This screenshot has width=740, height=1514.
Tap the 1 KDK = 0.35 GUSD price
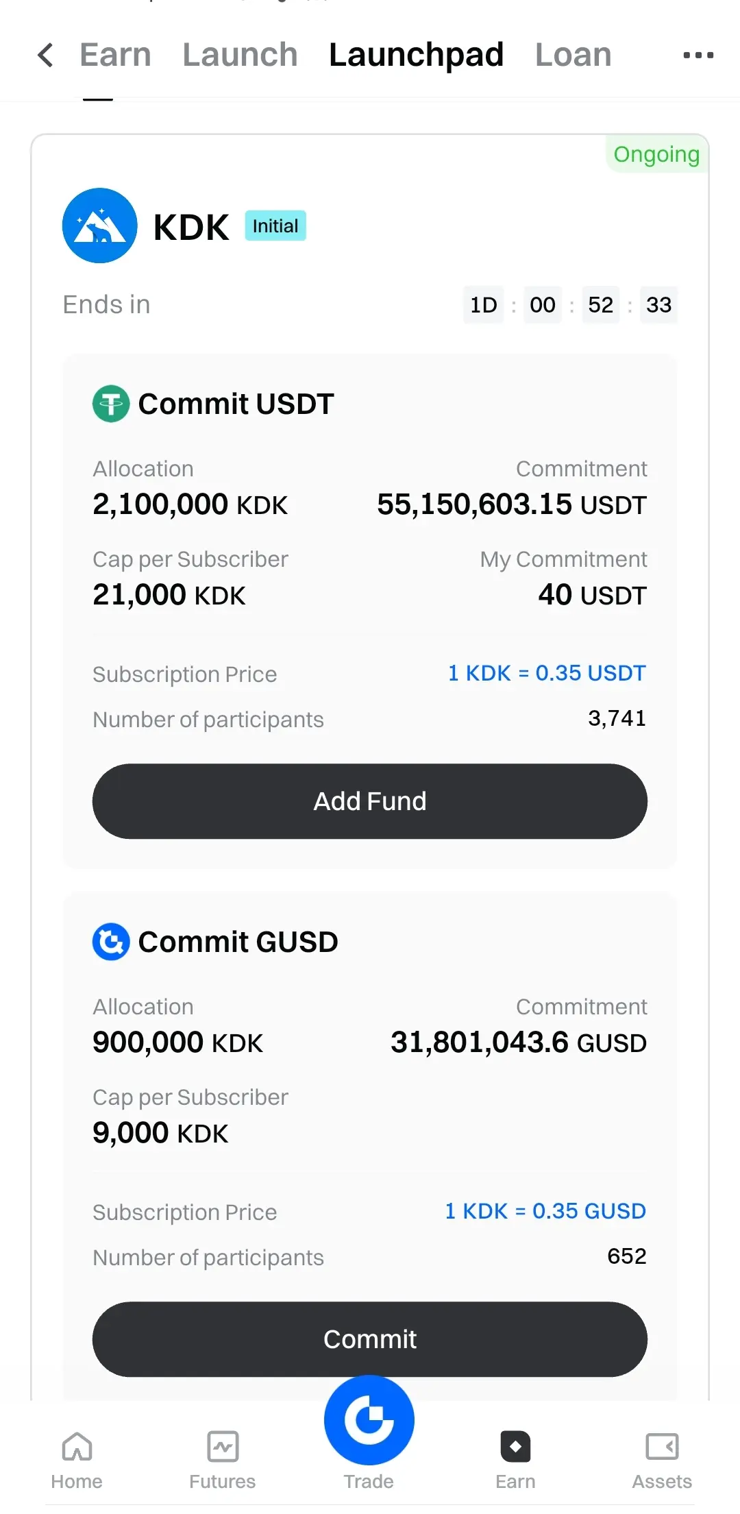[545, 1211]
